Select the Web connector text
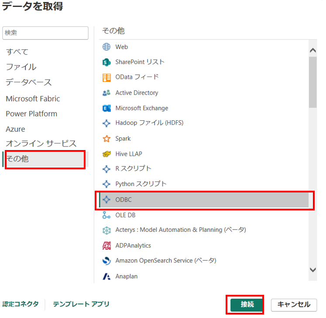This screenshot has height=318, width=326. click(x=122, y=47)
